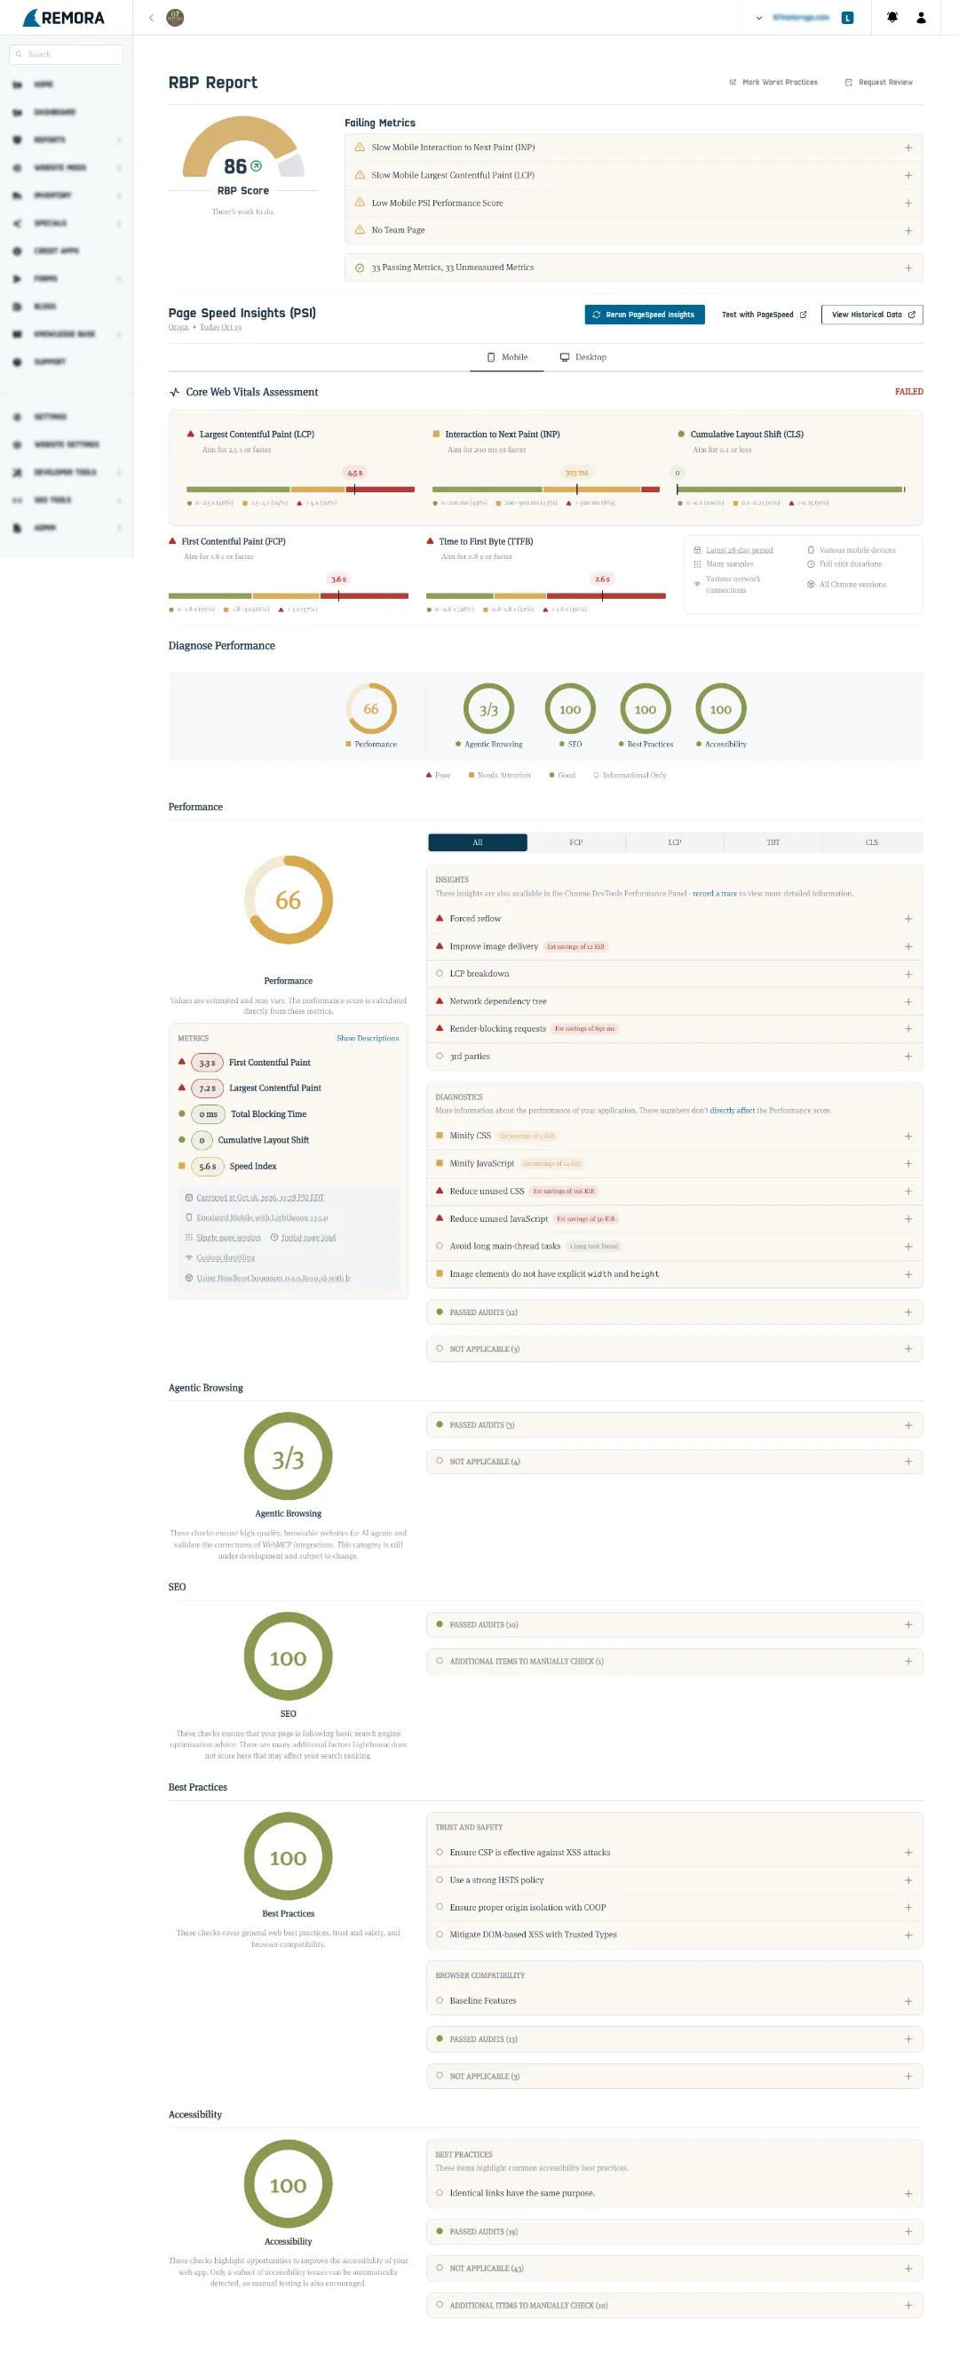959x2353 pixels.
Task: Click into the sidebar Search field
Action: (66, 54)
